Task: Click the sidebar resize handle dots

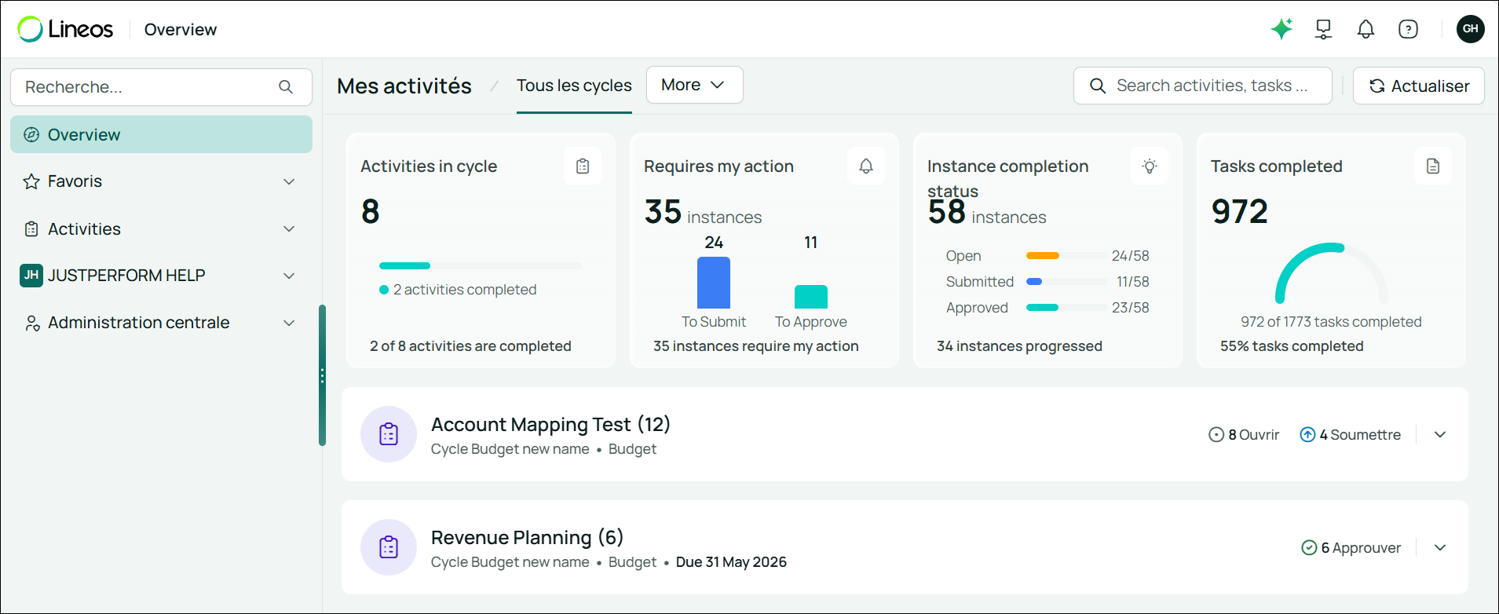Action: (322, 375)
